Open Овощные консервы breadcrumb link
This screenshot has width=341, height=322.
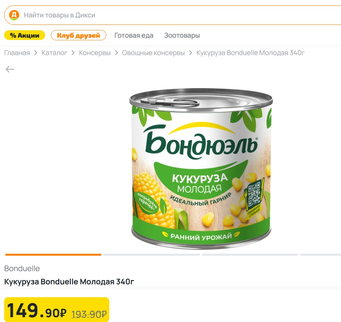click(x=153, y=53)
